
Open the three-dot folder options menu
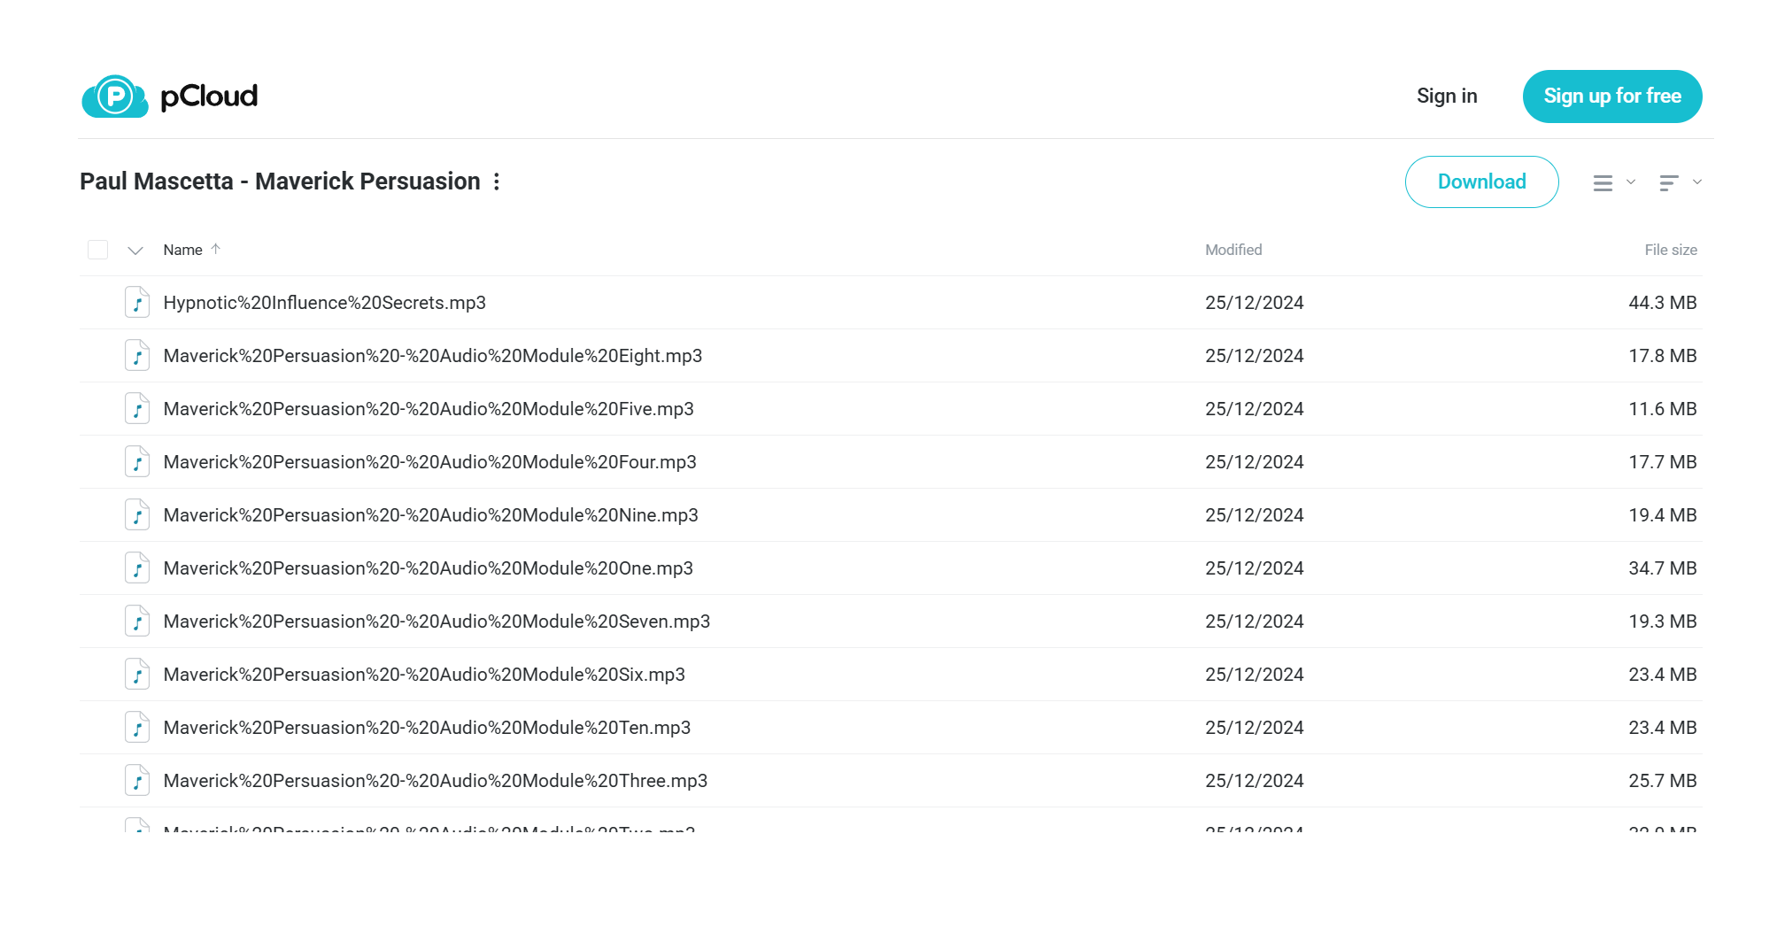pyautogui.click(x=497, y=181)
